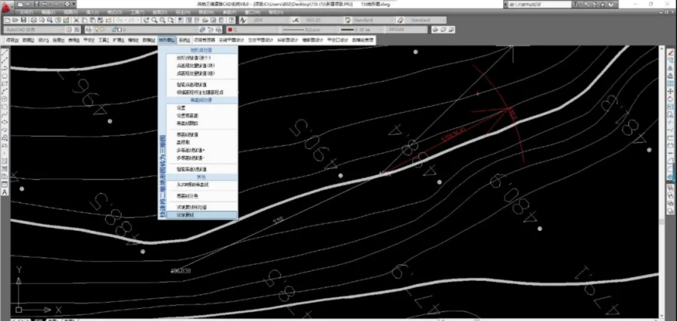Open the AutoCAD 经典 workspace dropdown
677x321 pixels.
[x=34, y=30]
